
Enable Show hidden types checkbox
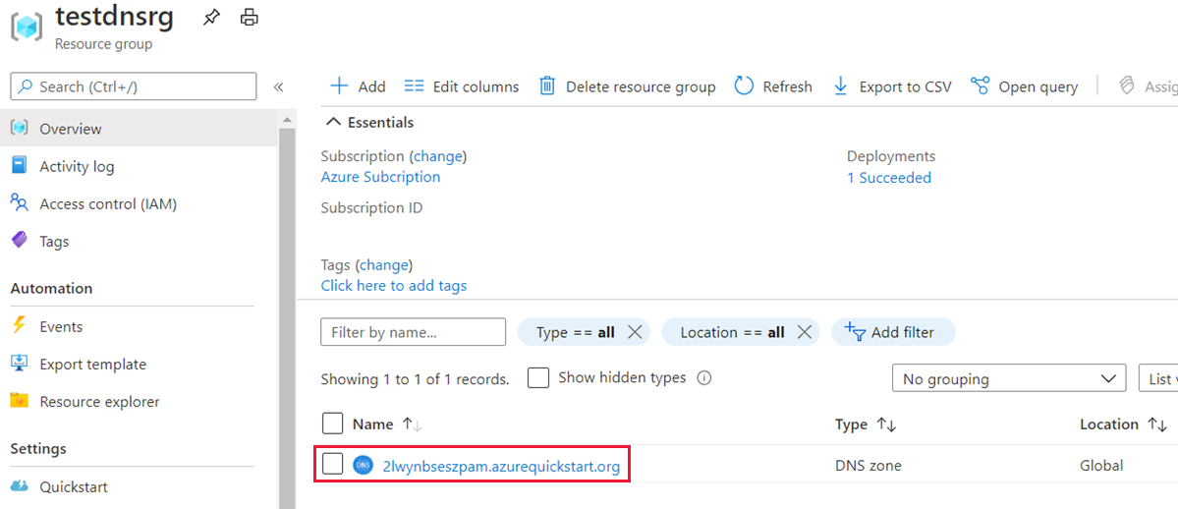coord(538,378)
